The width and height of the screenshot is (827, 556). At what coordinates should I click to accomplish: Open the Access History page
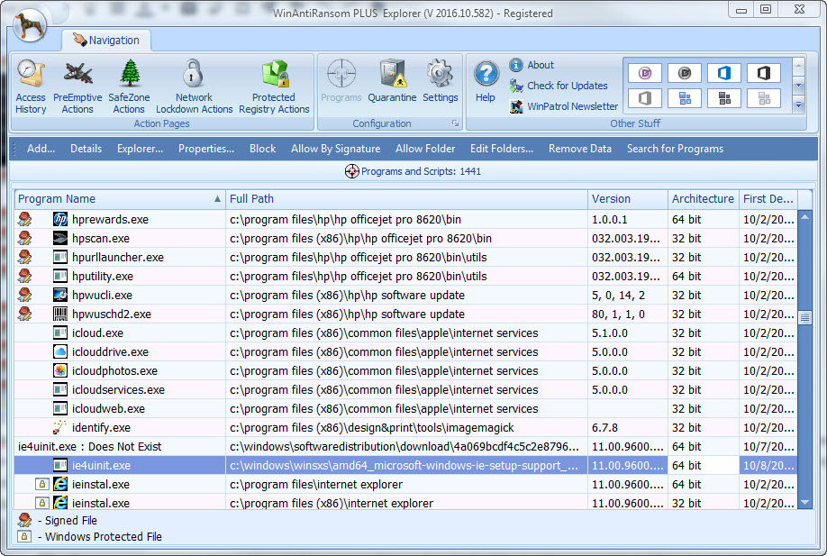tap(31, 87)
